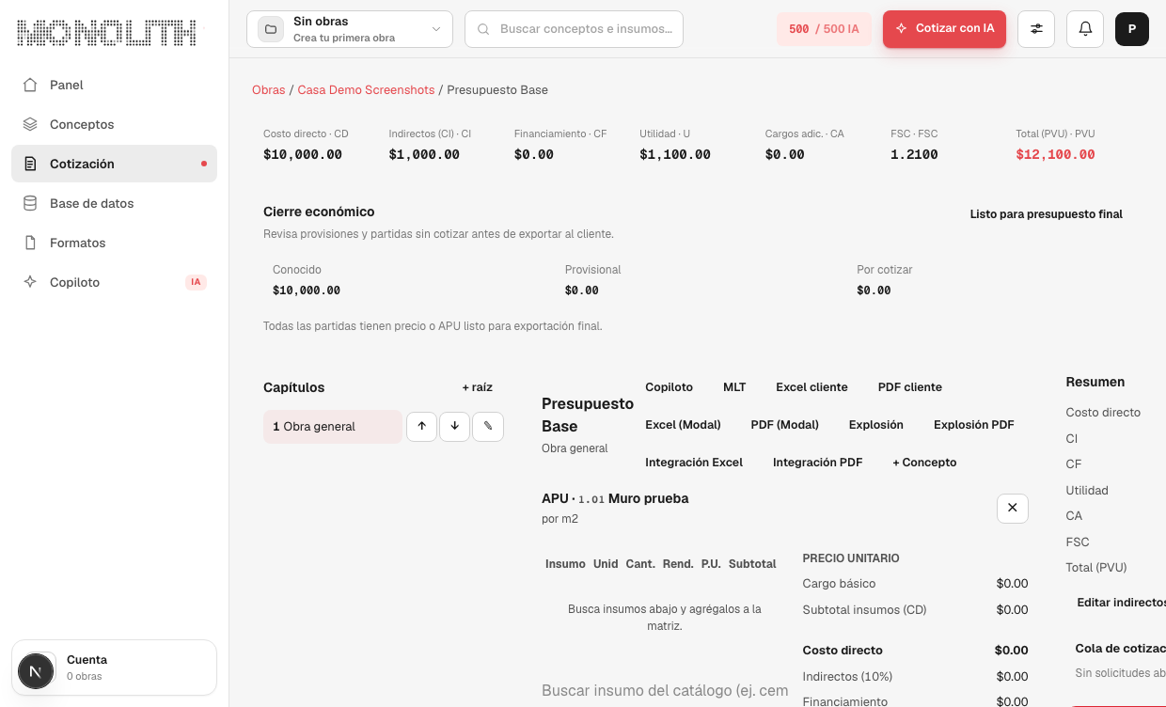1166x707 pixels.
Task: Click the Subtotal insumos (CD) label
Action: pyautogui.click(x=864, y=610)
